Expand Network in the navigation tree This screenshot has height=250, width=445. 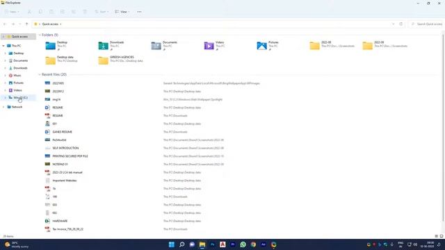click(x=3, y=107)
